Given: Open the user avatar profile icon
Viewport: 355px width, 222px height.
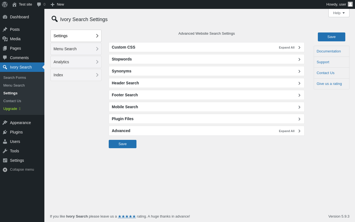Looking at the screenshot, I should click(x=350, y=4).
